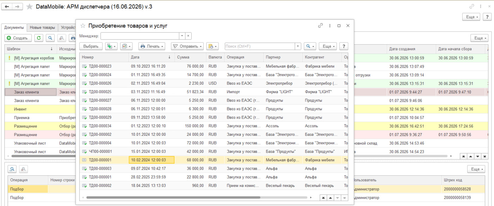Select row ЧП00-000001 in dialog list
Viewport: 494px width, 206px height.
(214, 151)
